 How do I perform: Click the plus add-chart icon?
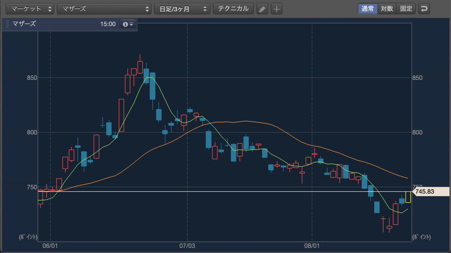[x=277, y=9]
